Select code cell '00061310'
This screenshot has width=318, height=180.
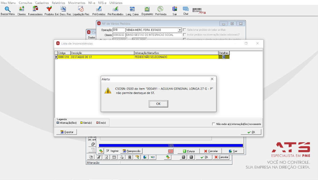tap(64, 57)
